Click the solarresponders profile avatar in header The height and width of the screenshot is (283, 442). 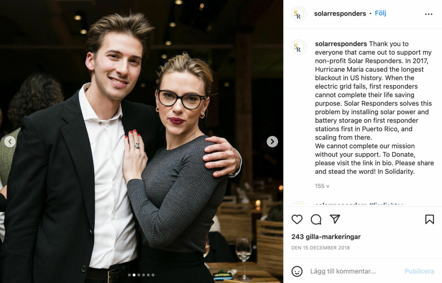(x=298, y=14)
